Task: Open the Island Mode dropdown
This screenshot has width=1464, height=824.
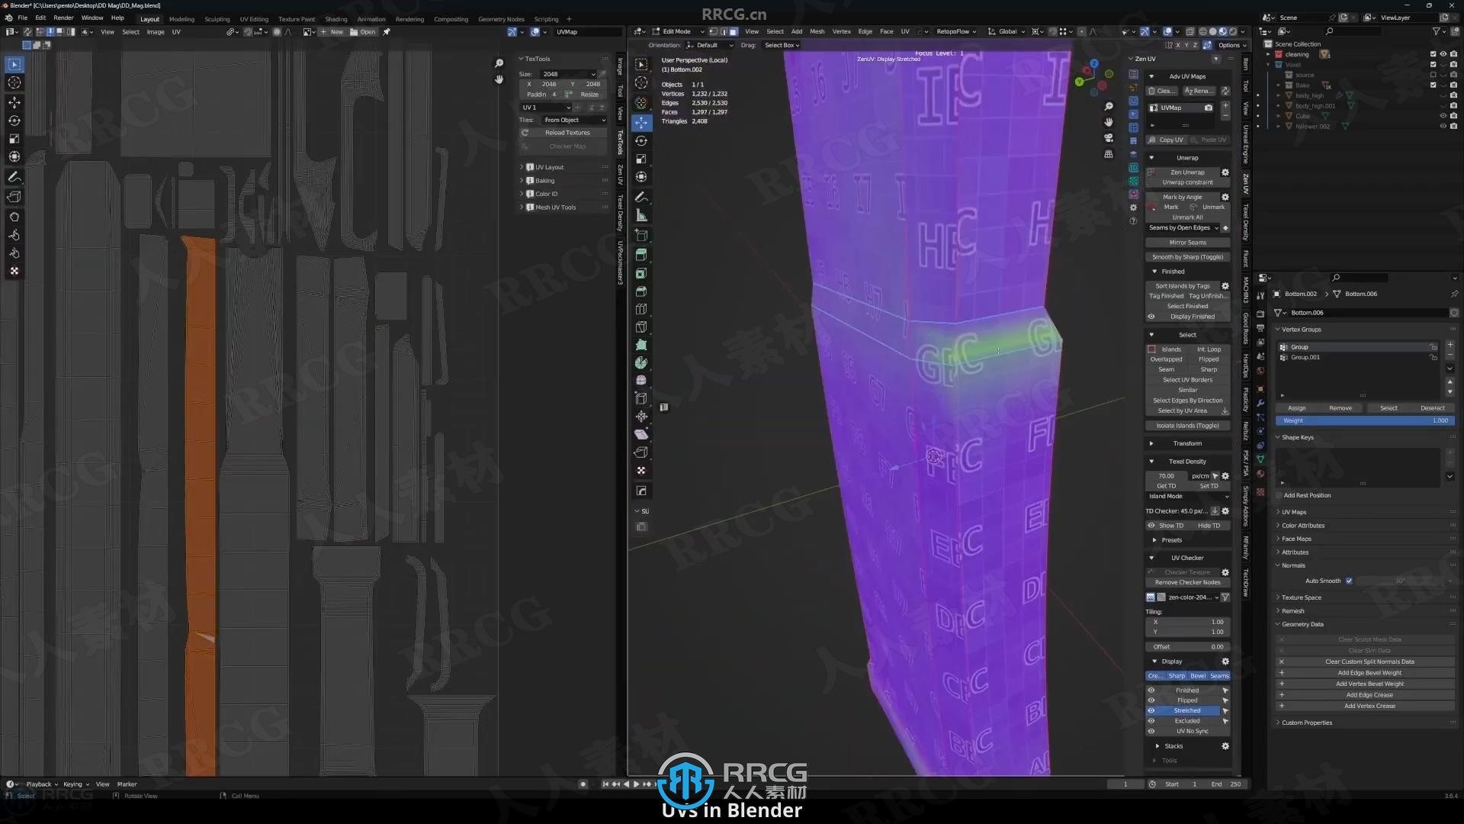Action: pos(1188,496)
